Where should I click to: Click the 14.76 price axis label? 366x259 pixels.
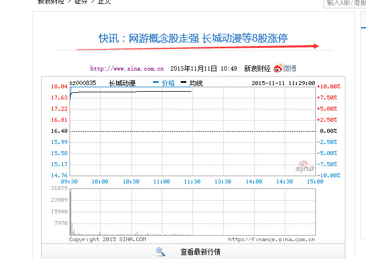[60, 176]
